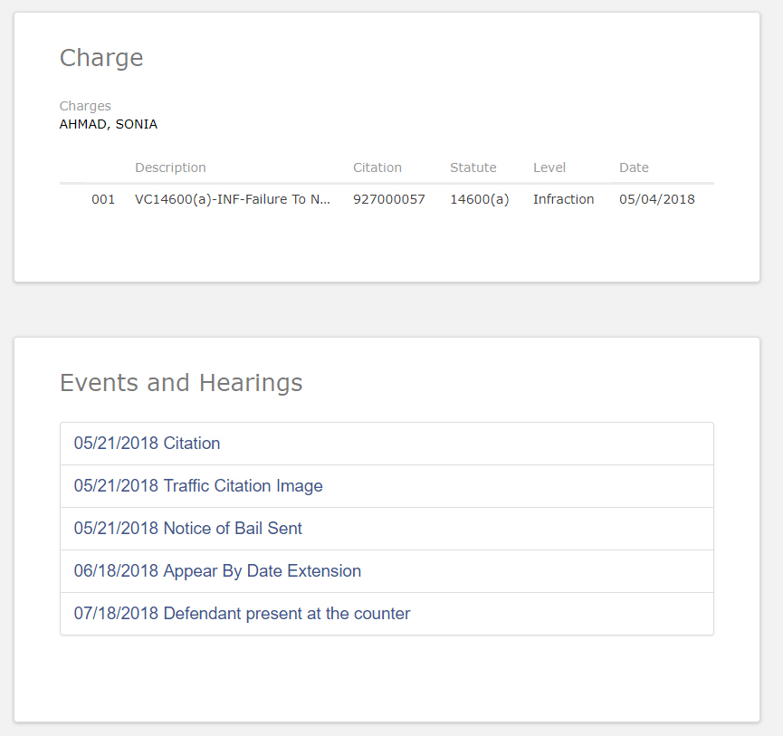View Defendant present at the counter event

(x=242, y=614)
